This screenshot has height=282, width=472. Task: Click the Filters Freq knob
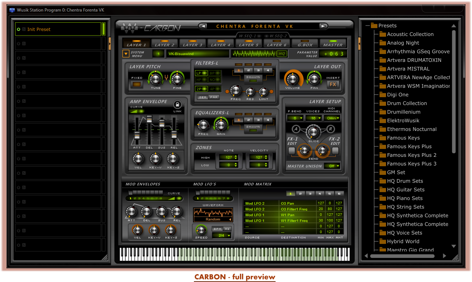236,91
